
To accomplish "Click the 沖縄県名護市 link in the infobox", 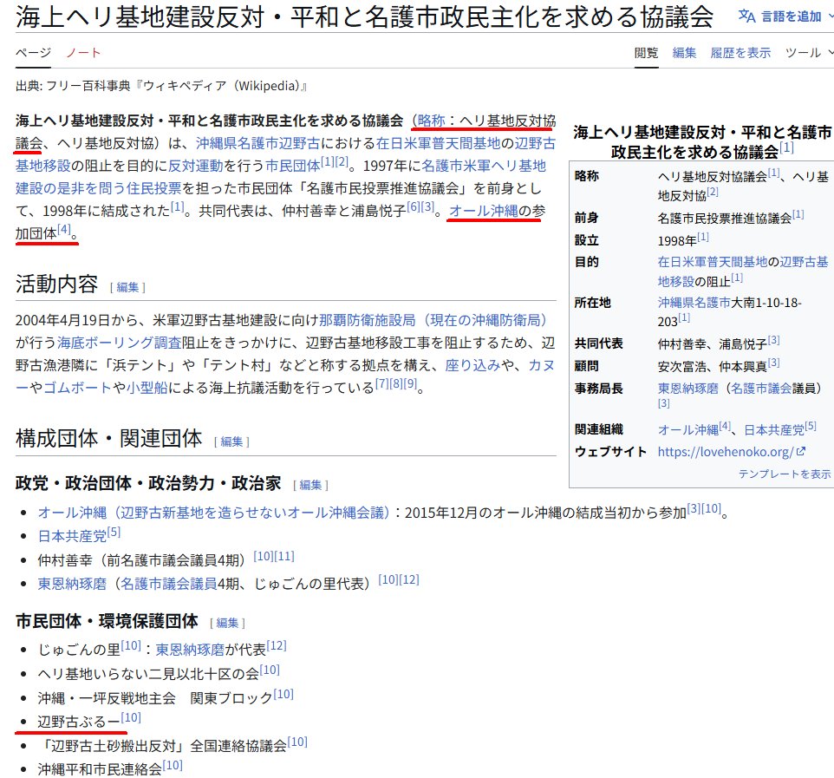I will [694, 303].
